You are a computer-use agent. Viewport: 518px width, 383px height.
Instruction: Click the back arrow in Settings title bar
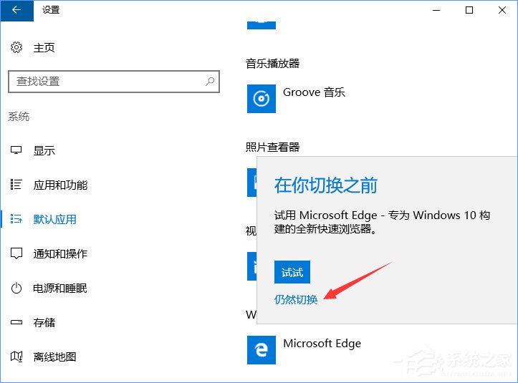click(x=16, y=10)
